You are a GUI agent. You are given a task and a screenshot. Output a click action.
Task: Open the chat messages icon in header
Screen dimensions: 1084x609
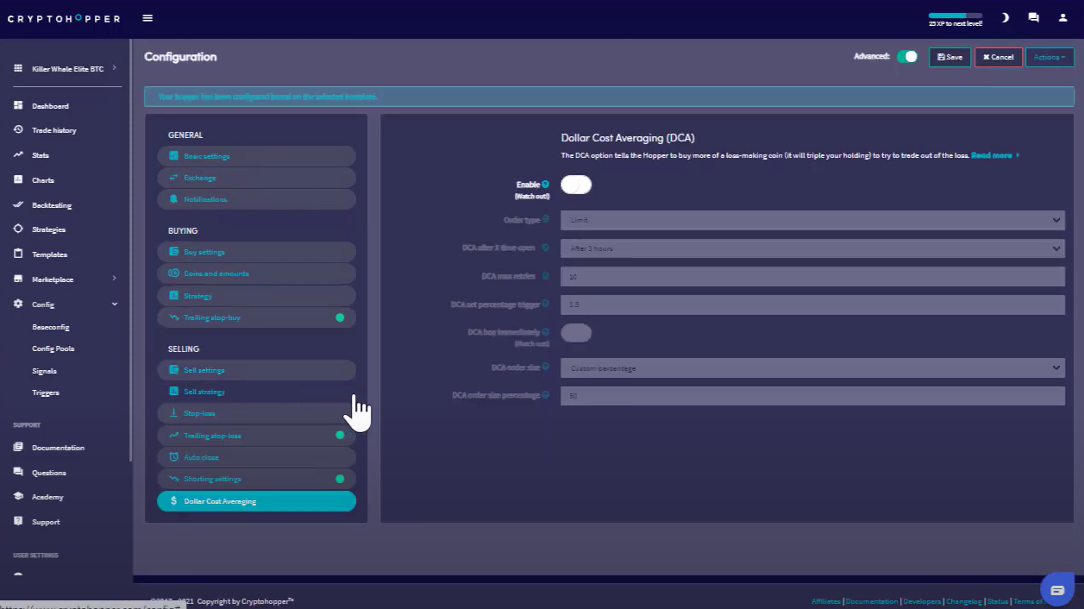click(1033, 18)
